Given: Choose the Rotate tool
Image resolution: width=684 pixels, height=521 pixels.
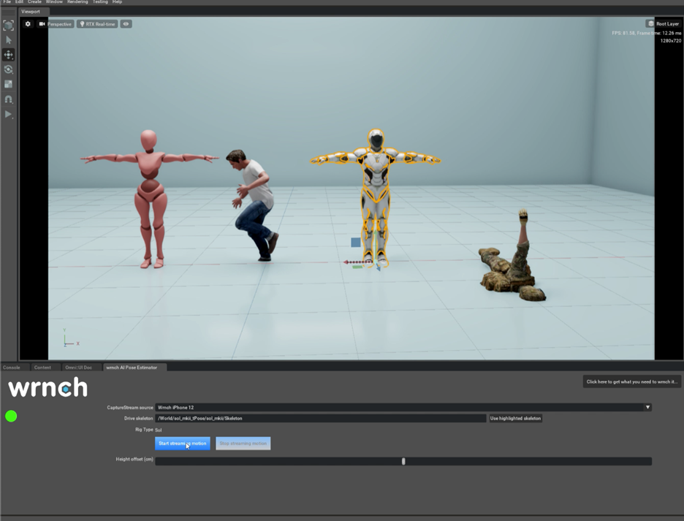Looking at the screenshot, I should pos(9,69).
